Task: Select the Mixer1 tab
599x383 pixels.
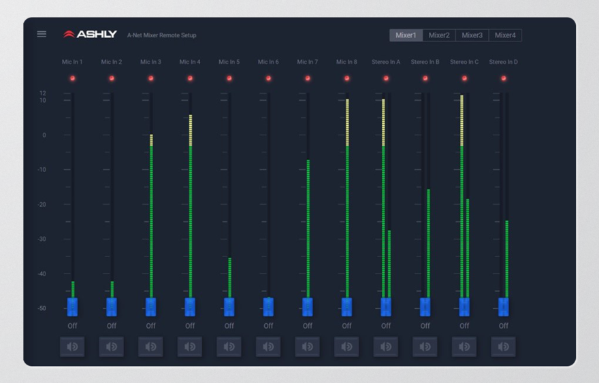Action: click(406, 35)
